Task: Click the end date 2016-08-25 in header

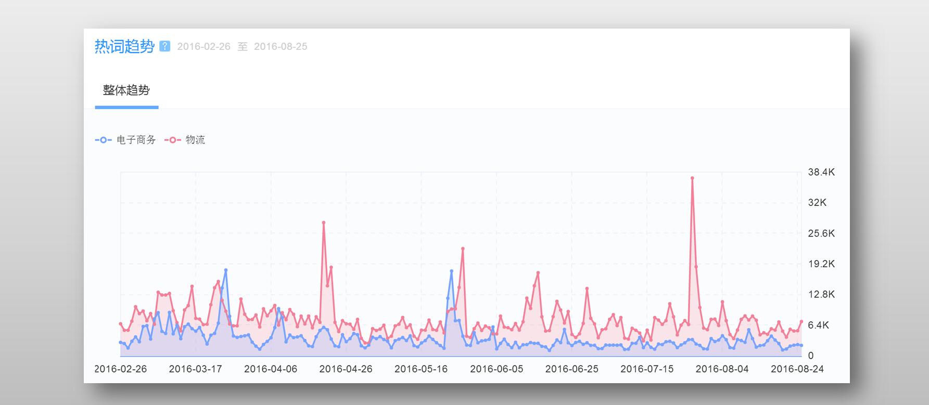Action: point(281,46)
